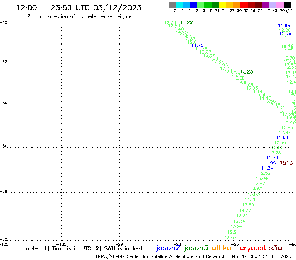This screenshot has width=296, height=260.
Task: Select the 12.97 wave height value
Action: pos(285,132)
